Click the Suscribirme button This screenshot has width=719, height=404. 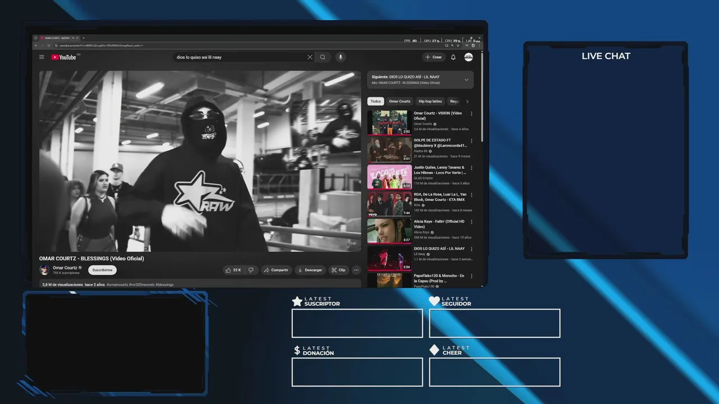click(x=102, y=270)
